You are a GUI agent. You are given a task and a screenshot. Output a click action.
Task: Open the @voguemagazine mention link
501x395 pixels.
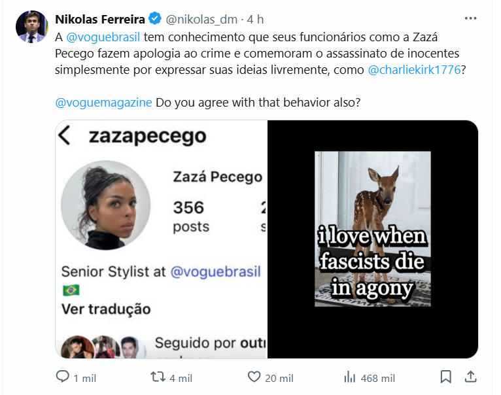(x=103, y=103)
